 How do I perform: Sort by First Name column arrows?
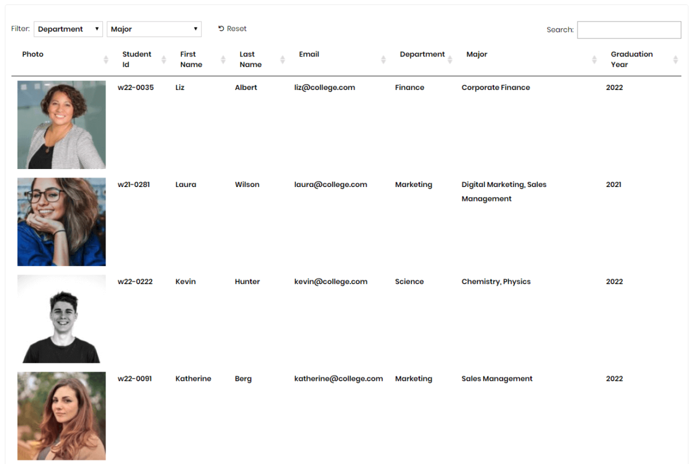(x=223, y=59)
